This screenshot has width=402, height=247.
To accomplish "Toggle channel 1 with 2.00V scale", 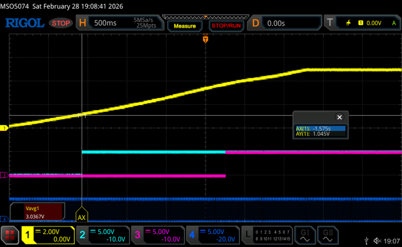I will click(48, 235).
